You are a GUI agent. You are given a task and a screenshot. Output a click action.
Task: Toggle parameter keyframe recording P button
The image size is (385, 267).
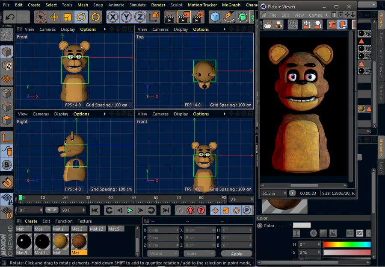[247, 210]
